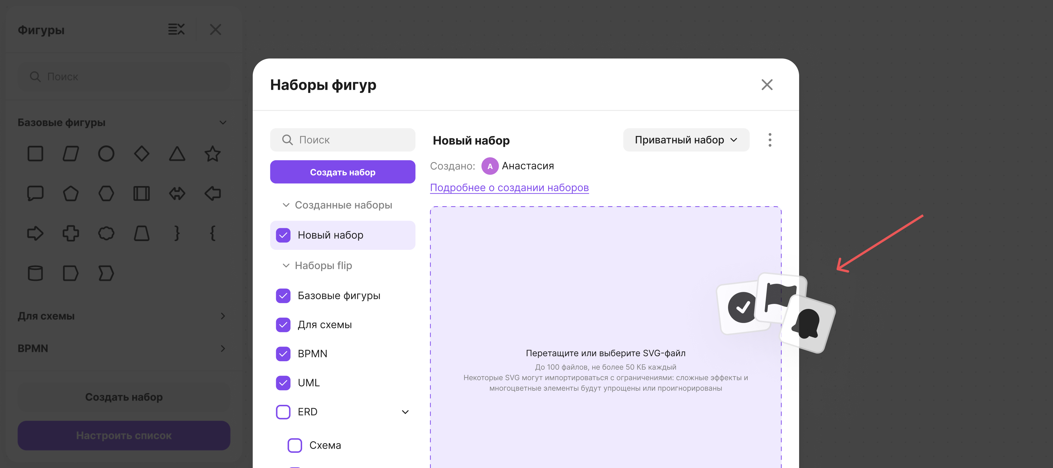Select the left arrow shape

pos(213,193)
